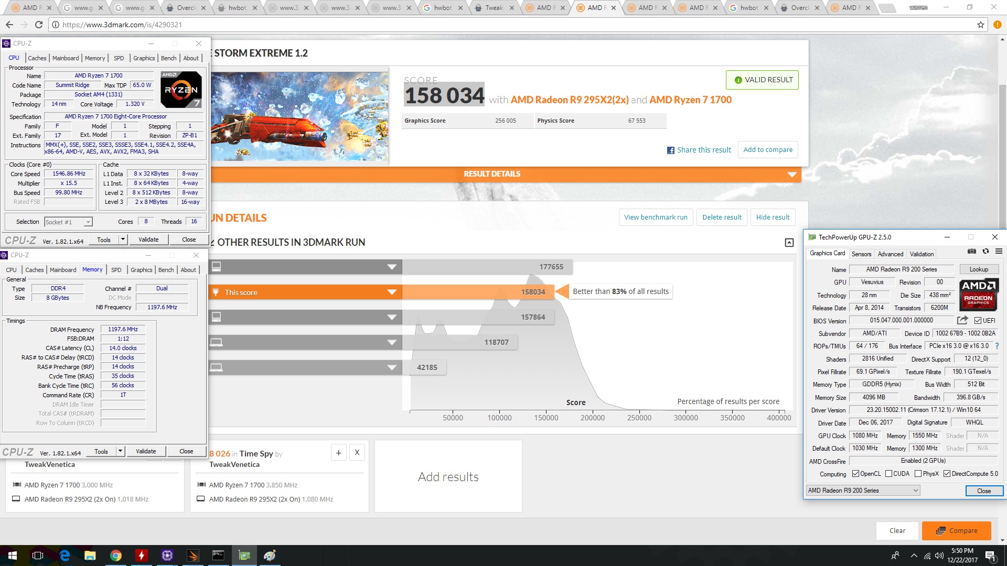Open the command prompt on the taskbar
Image resolution: width=1007 pixels, height=566 pixels.
click(218, 556)
